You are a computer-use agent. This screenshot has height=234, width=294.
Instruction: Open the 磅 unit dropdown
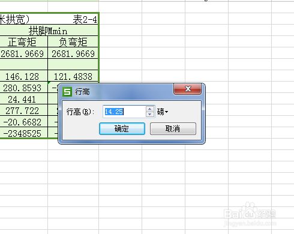click(163, 112)
